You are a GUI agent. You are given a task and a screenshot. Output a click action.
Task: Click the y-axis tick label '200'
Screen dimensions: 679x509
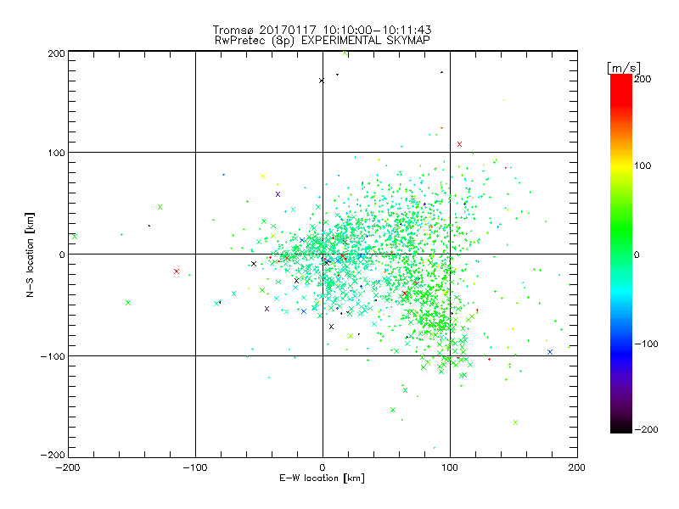point(56,53)
